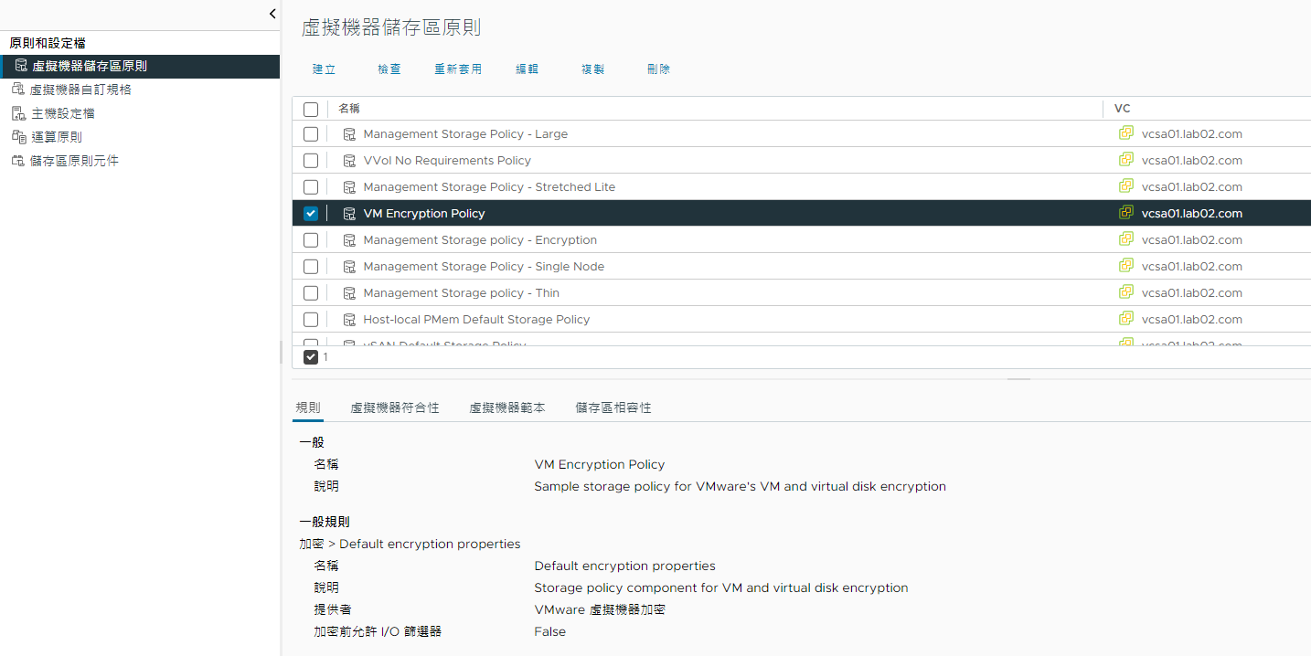Select Management Storage Policy - Single Node name

(x=484, y=267)
